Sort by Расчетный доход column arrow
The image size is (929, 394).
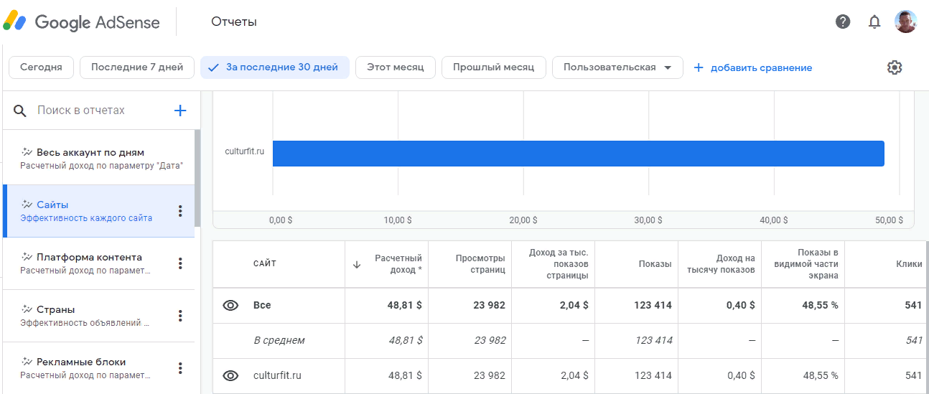[357, 264]
